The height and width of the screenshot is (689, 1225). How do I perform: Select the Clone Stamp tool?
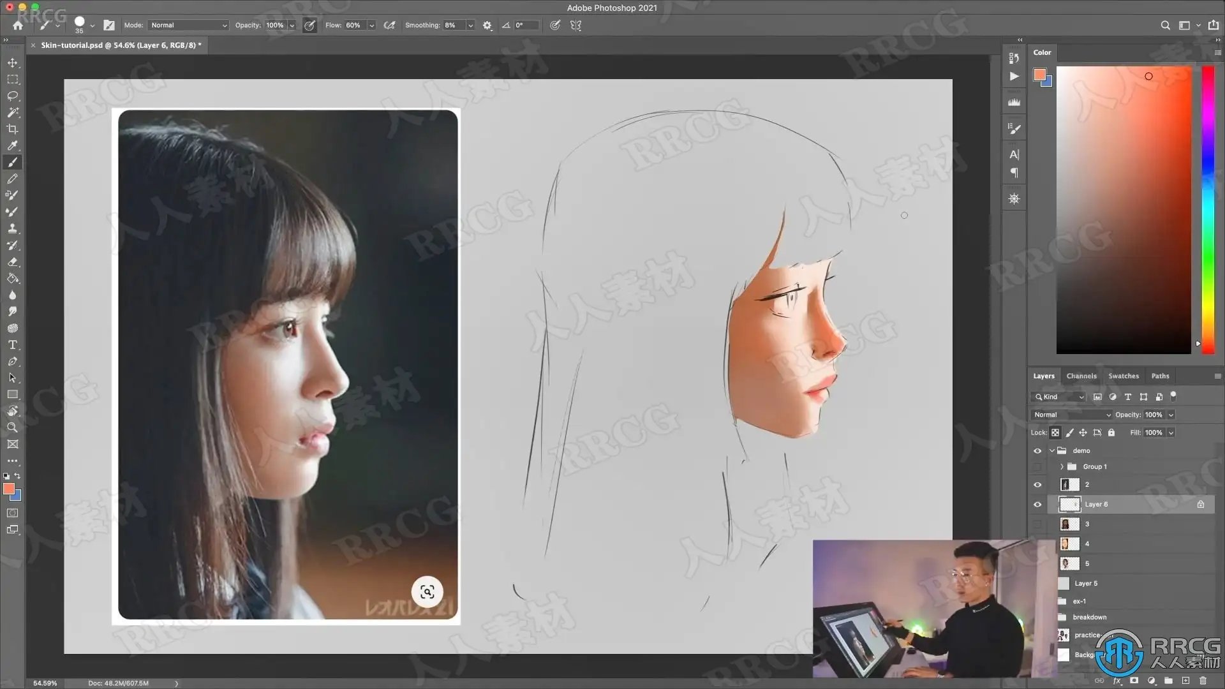12,228
